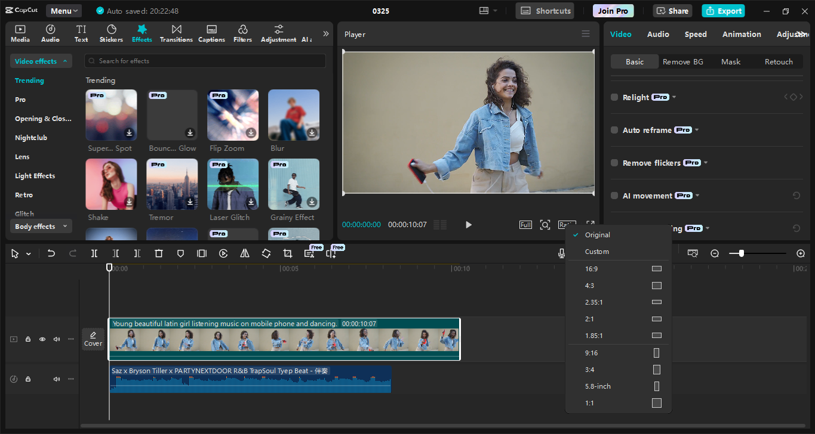
Task: Delete the selected clip with the trash icon
Action: (158, 253)
